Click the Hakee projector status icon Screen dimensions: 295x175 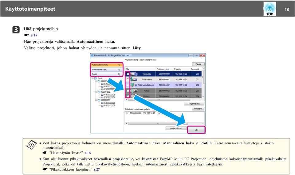134,91
